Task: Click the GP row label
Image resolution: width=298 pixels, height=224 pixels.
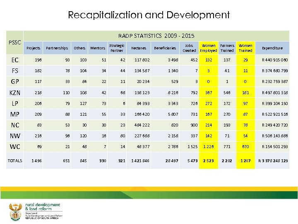Action: [15, 82]
